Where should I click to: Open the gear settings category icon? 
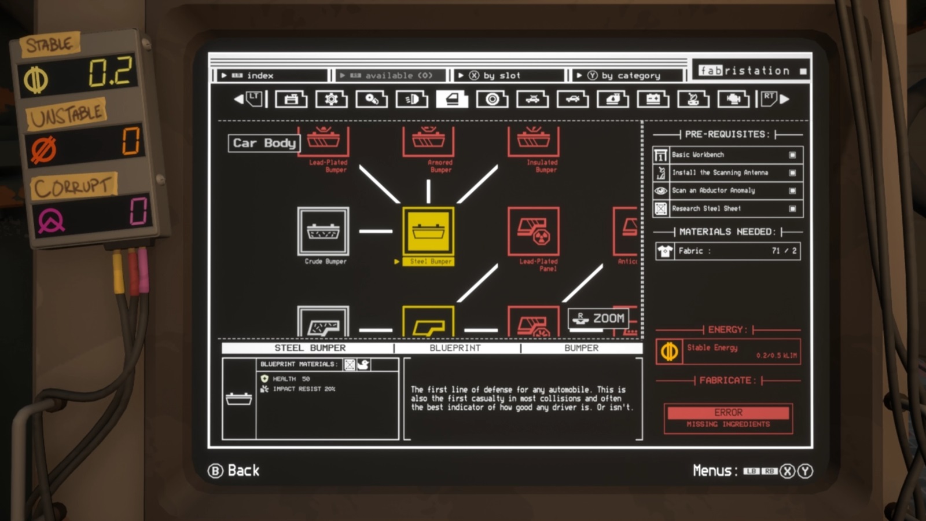tap(331, 100)
